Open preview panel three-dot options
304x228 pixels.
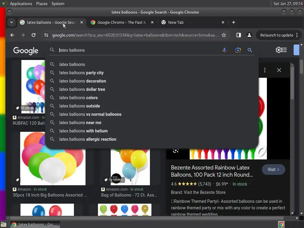265,70
